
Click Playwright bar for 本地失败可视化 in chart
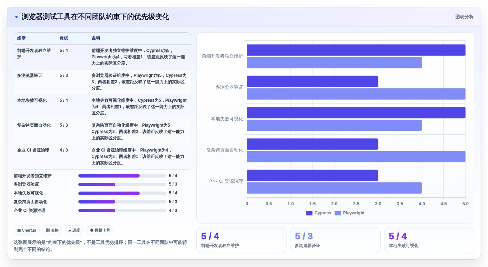tap(334, 125)
